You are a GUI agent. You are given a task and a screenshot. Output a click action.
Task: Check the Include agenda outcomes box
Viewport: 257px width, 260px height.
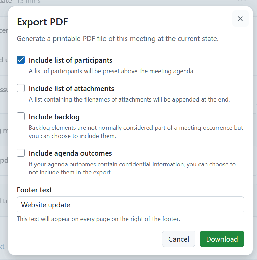(x=21, y=153)
